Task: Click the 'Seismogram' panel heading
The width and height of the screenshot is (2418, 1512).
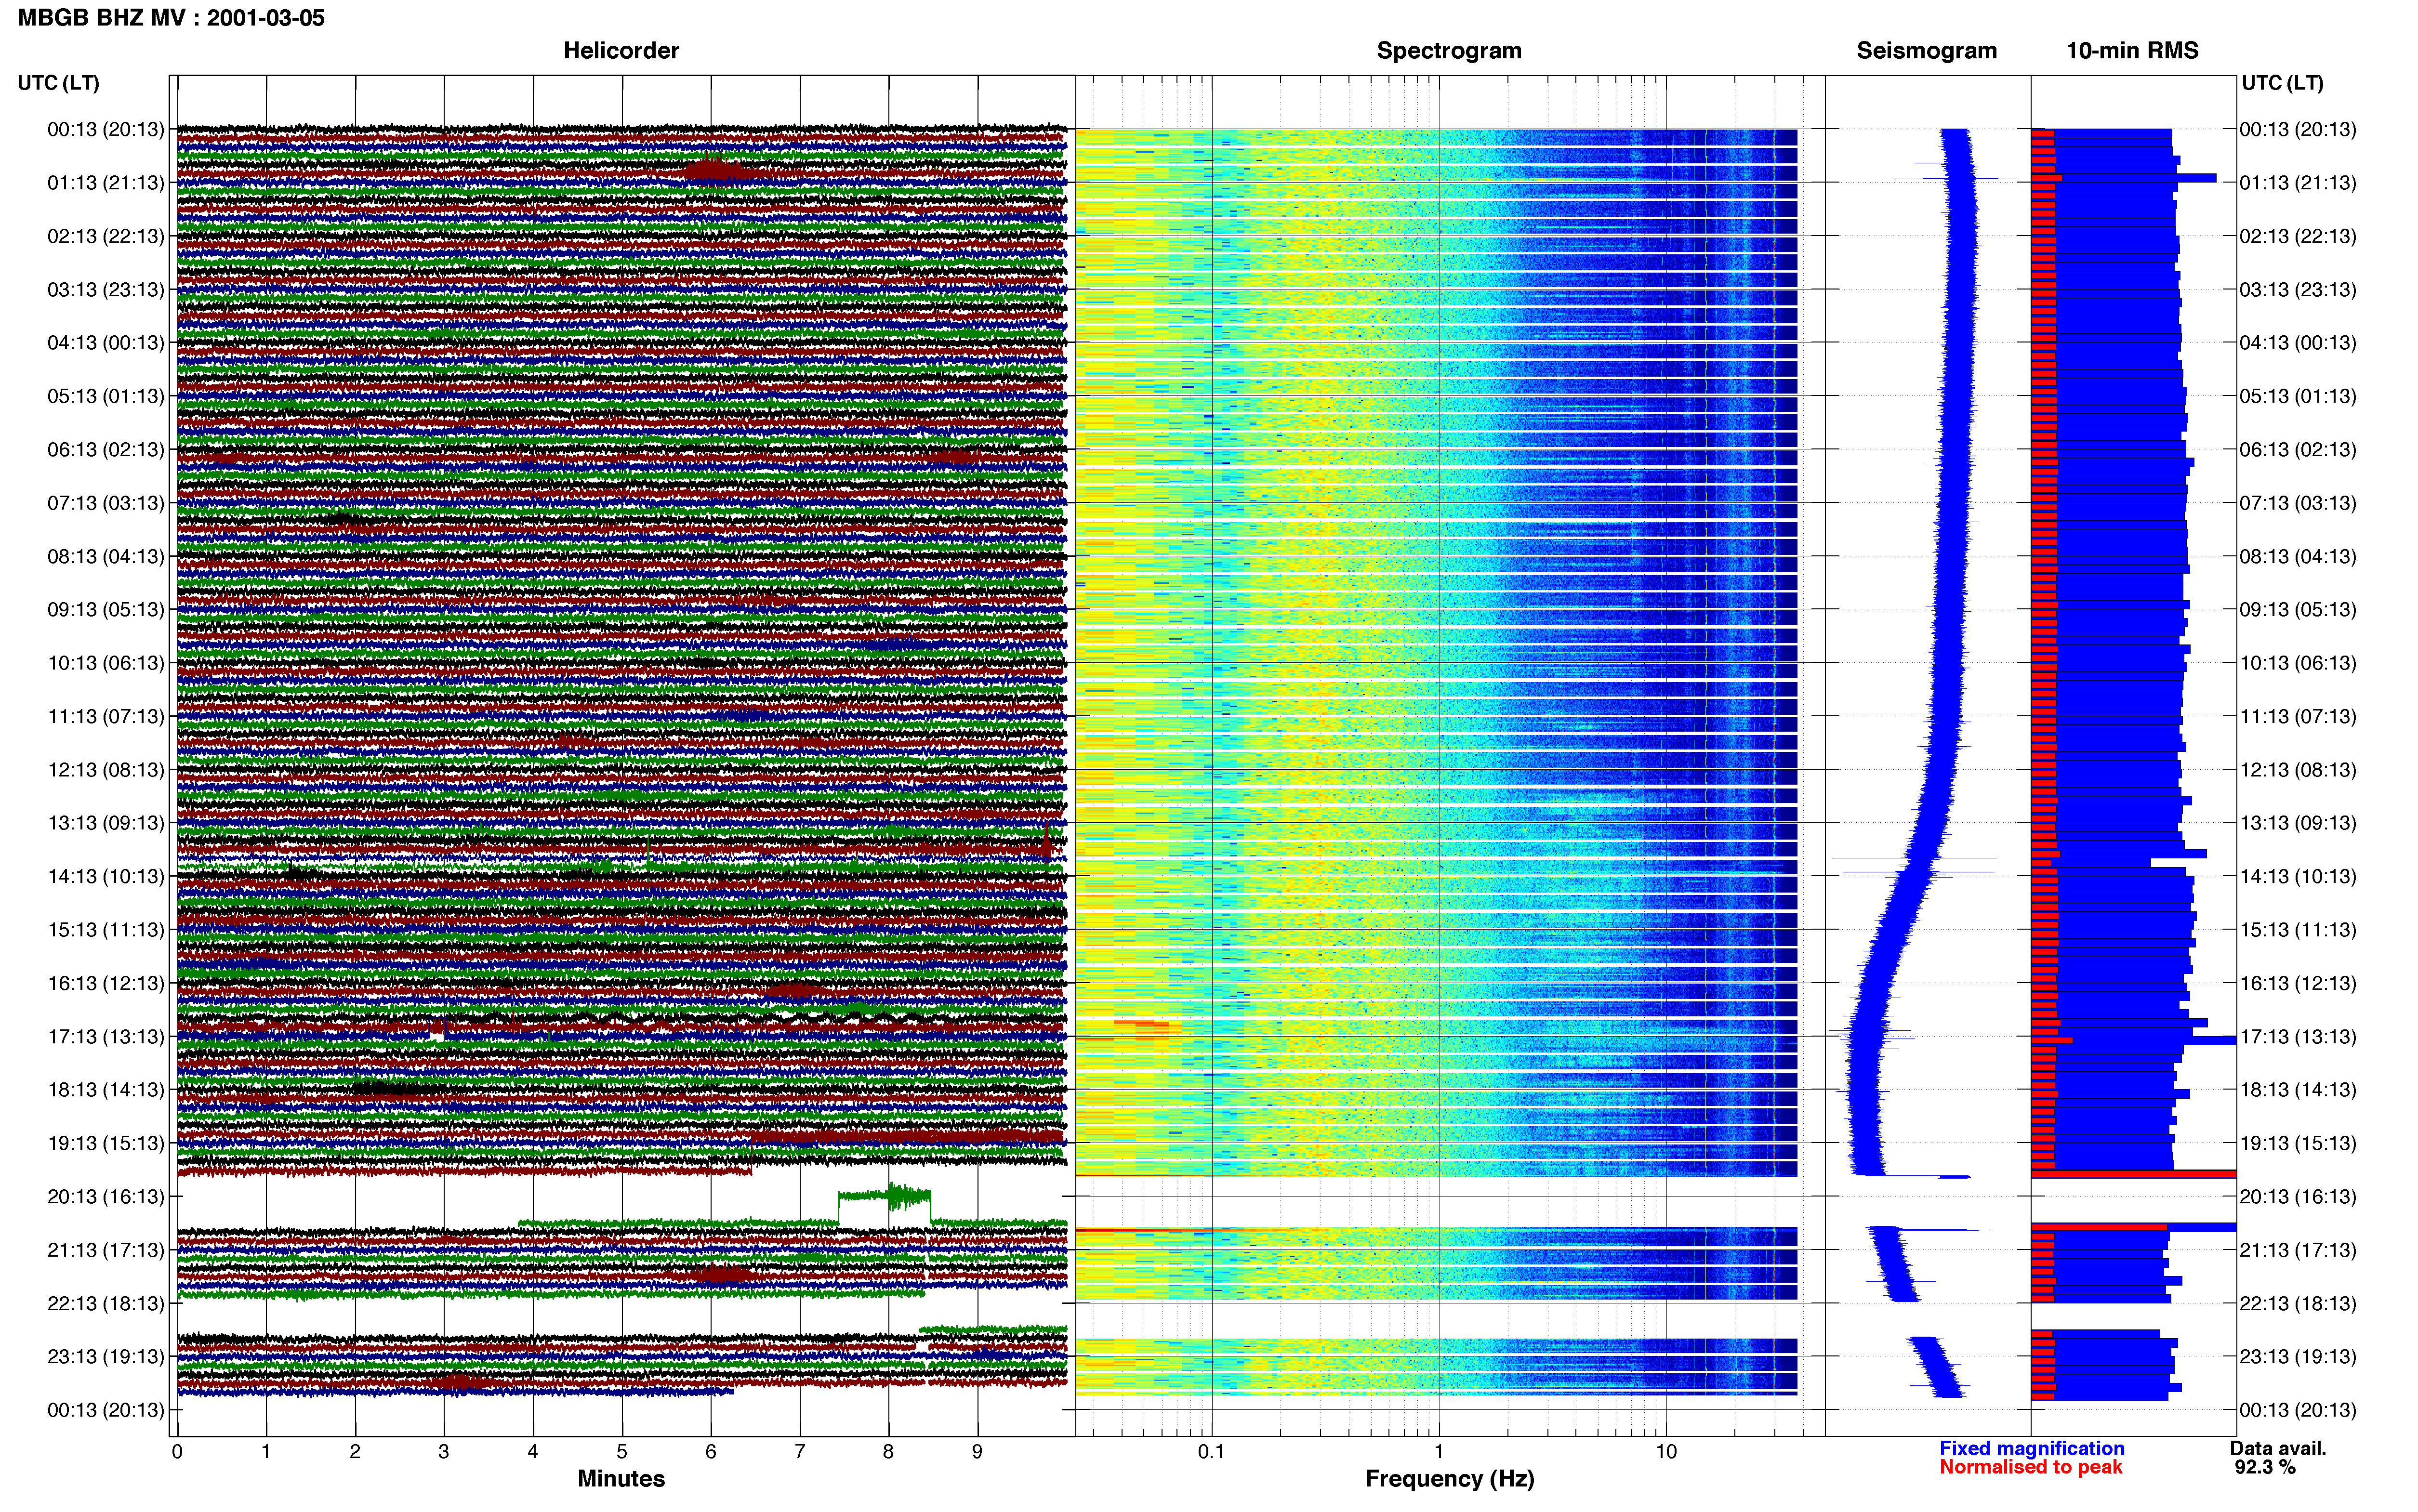Action: pyautogui.click(x=1926, y=50)
